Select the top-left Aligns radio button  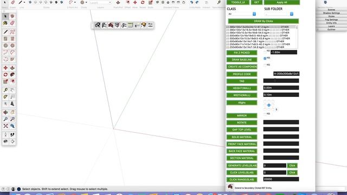coord(265,101)
